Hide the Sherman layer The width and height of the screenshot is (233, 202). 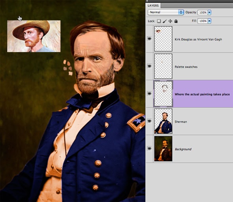[x=149, y=121]
